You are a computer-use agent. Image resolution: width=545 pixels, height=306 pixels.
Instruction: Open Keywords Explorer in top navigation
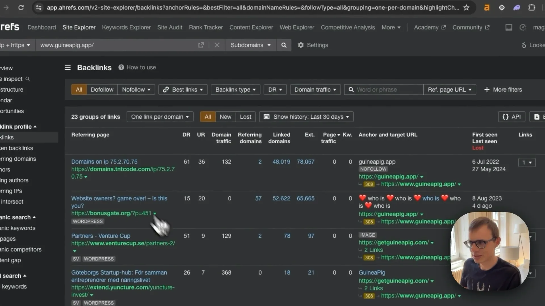[126, 27]
